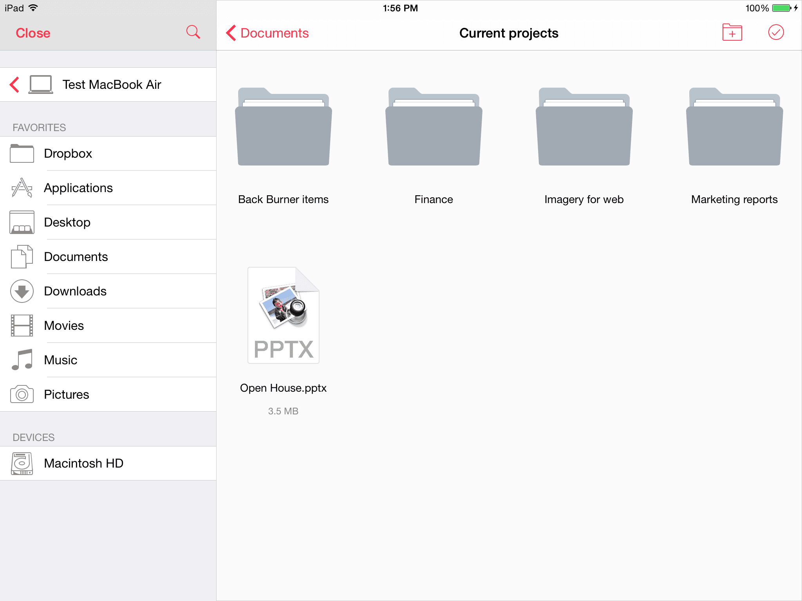Tap the Open House.pptx file name
This screenshot has width=802, height=601.
(284, 388)
